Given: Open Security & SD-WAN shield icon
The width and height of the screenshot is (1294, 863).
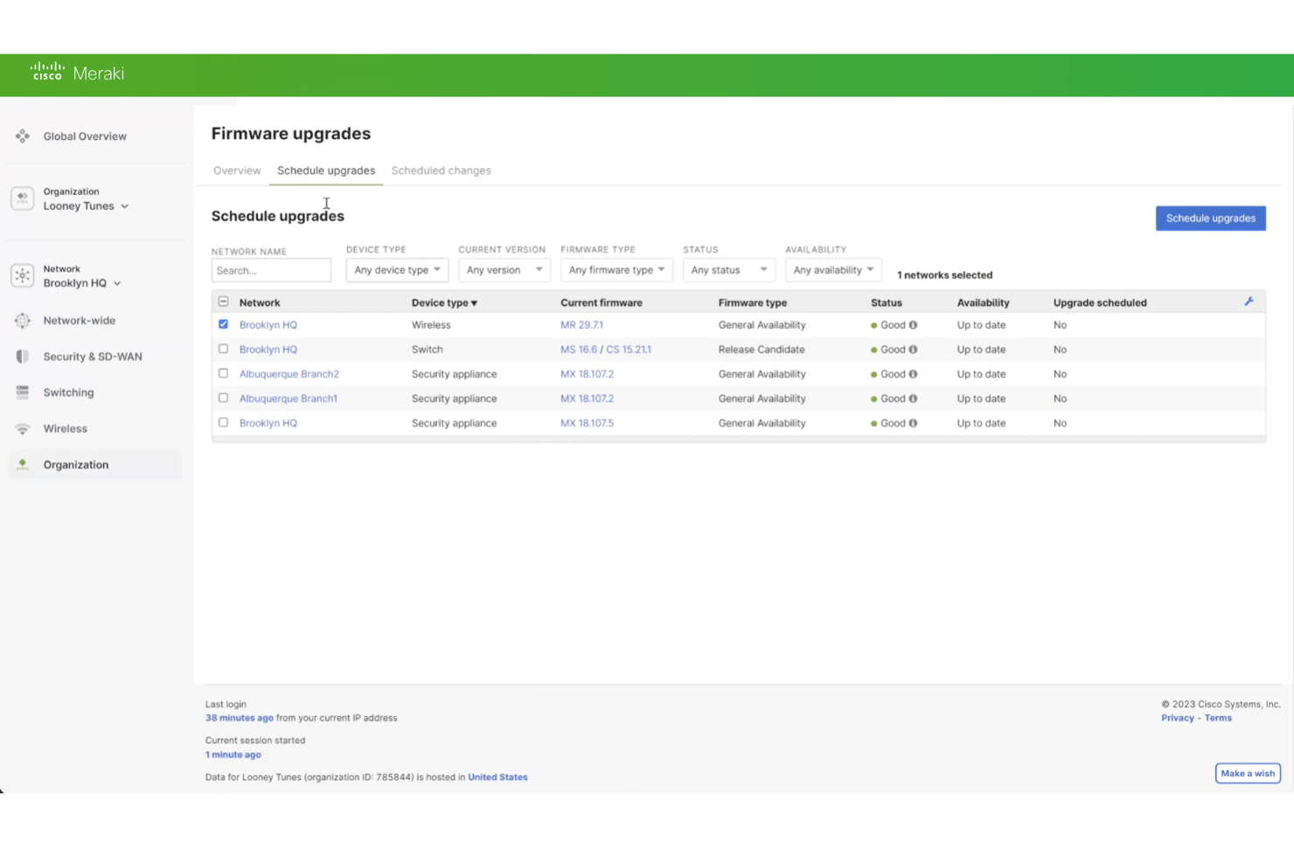Looking at the screenshot, I should pos(23,357).
